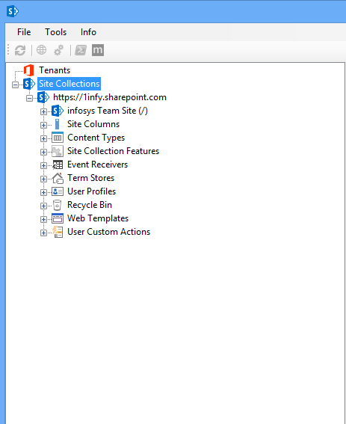Open the File menu
This screenshot has height=424, width=346.
[24, 32]
